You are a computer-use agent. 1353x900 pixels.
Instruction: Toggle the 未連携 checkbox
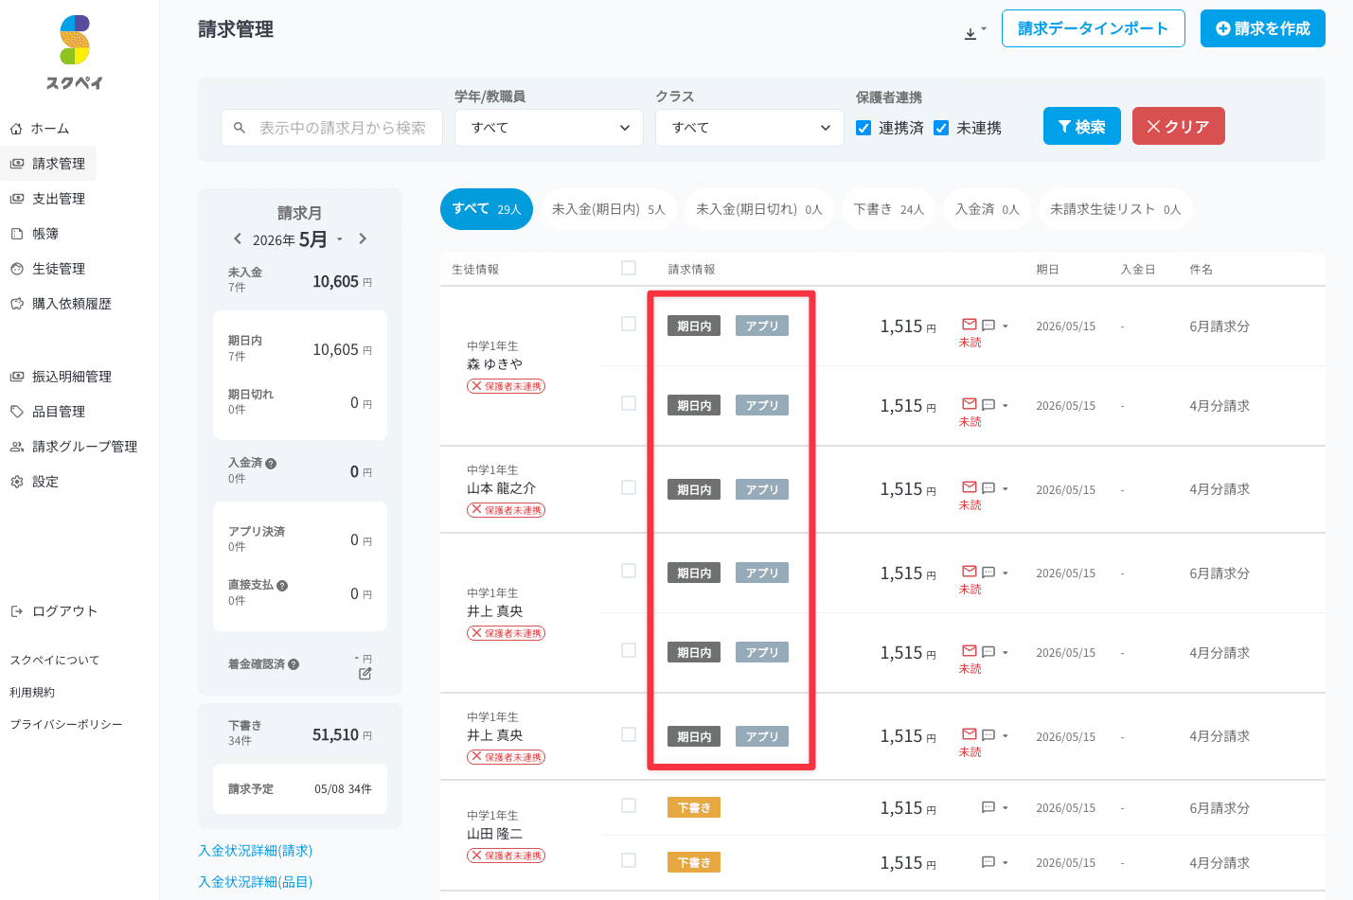coord(941,128)
